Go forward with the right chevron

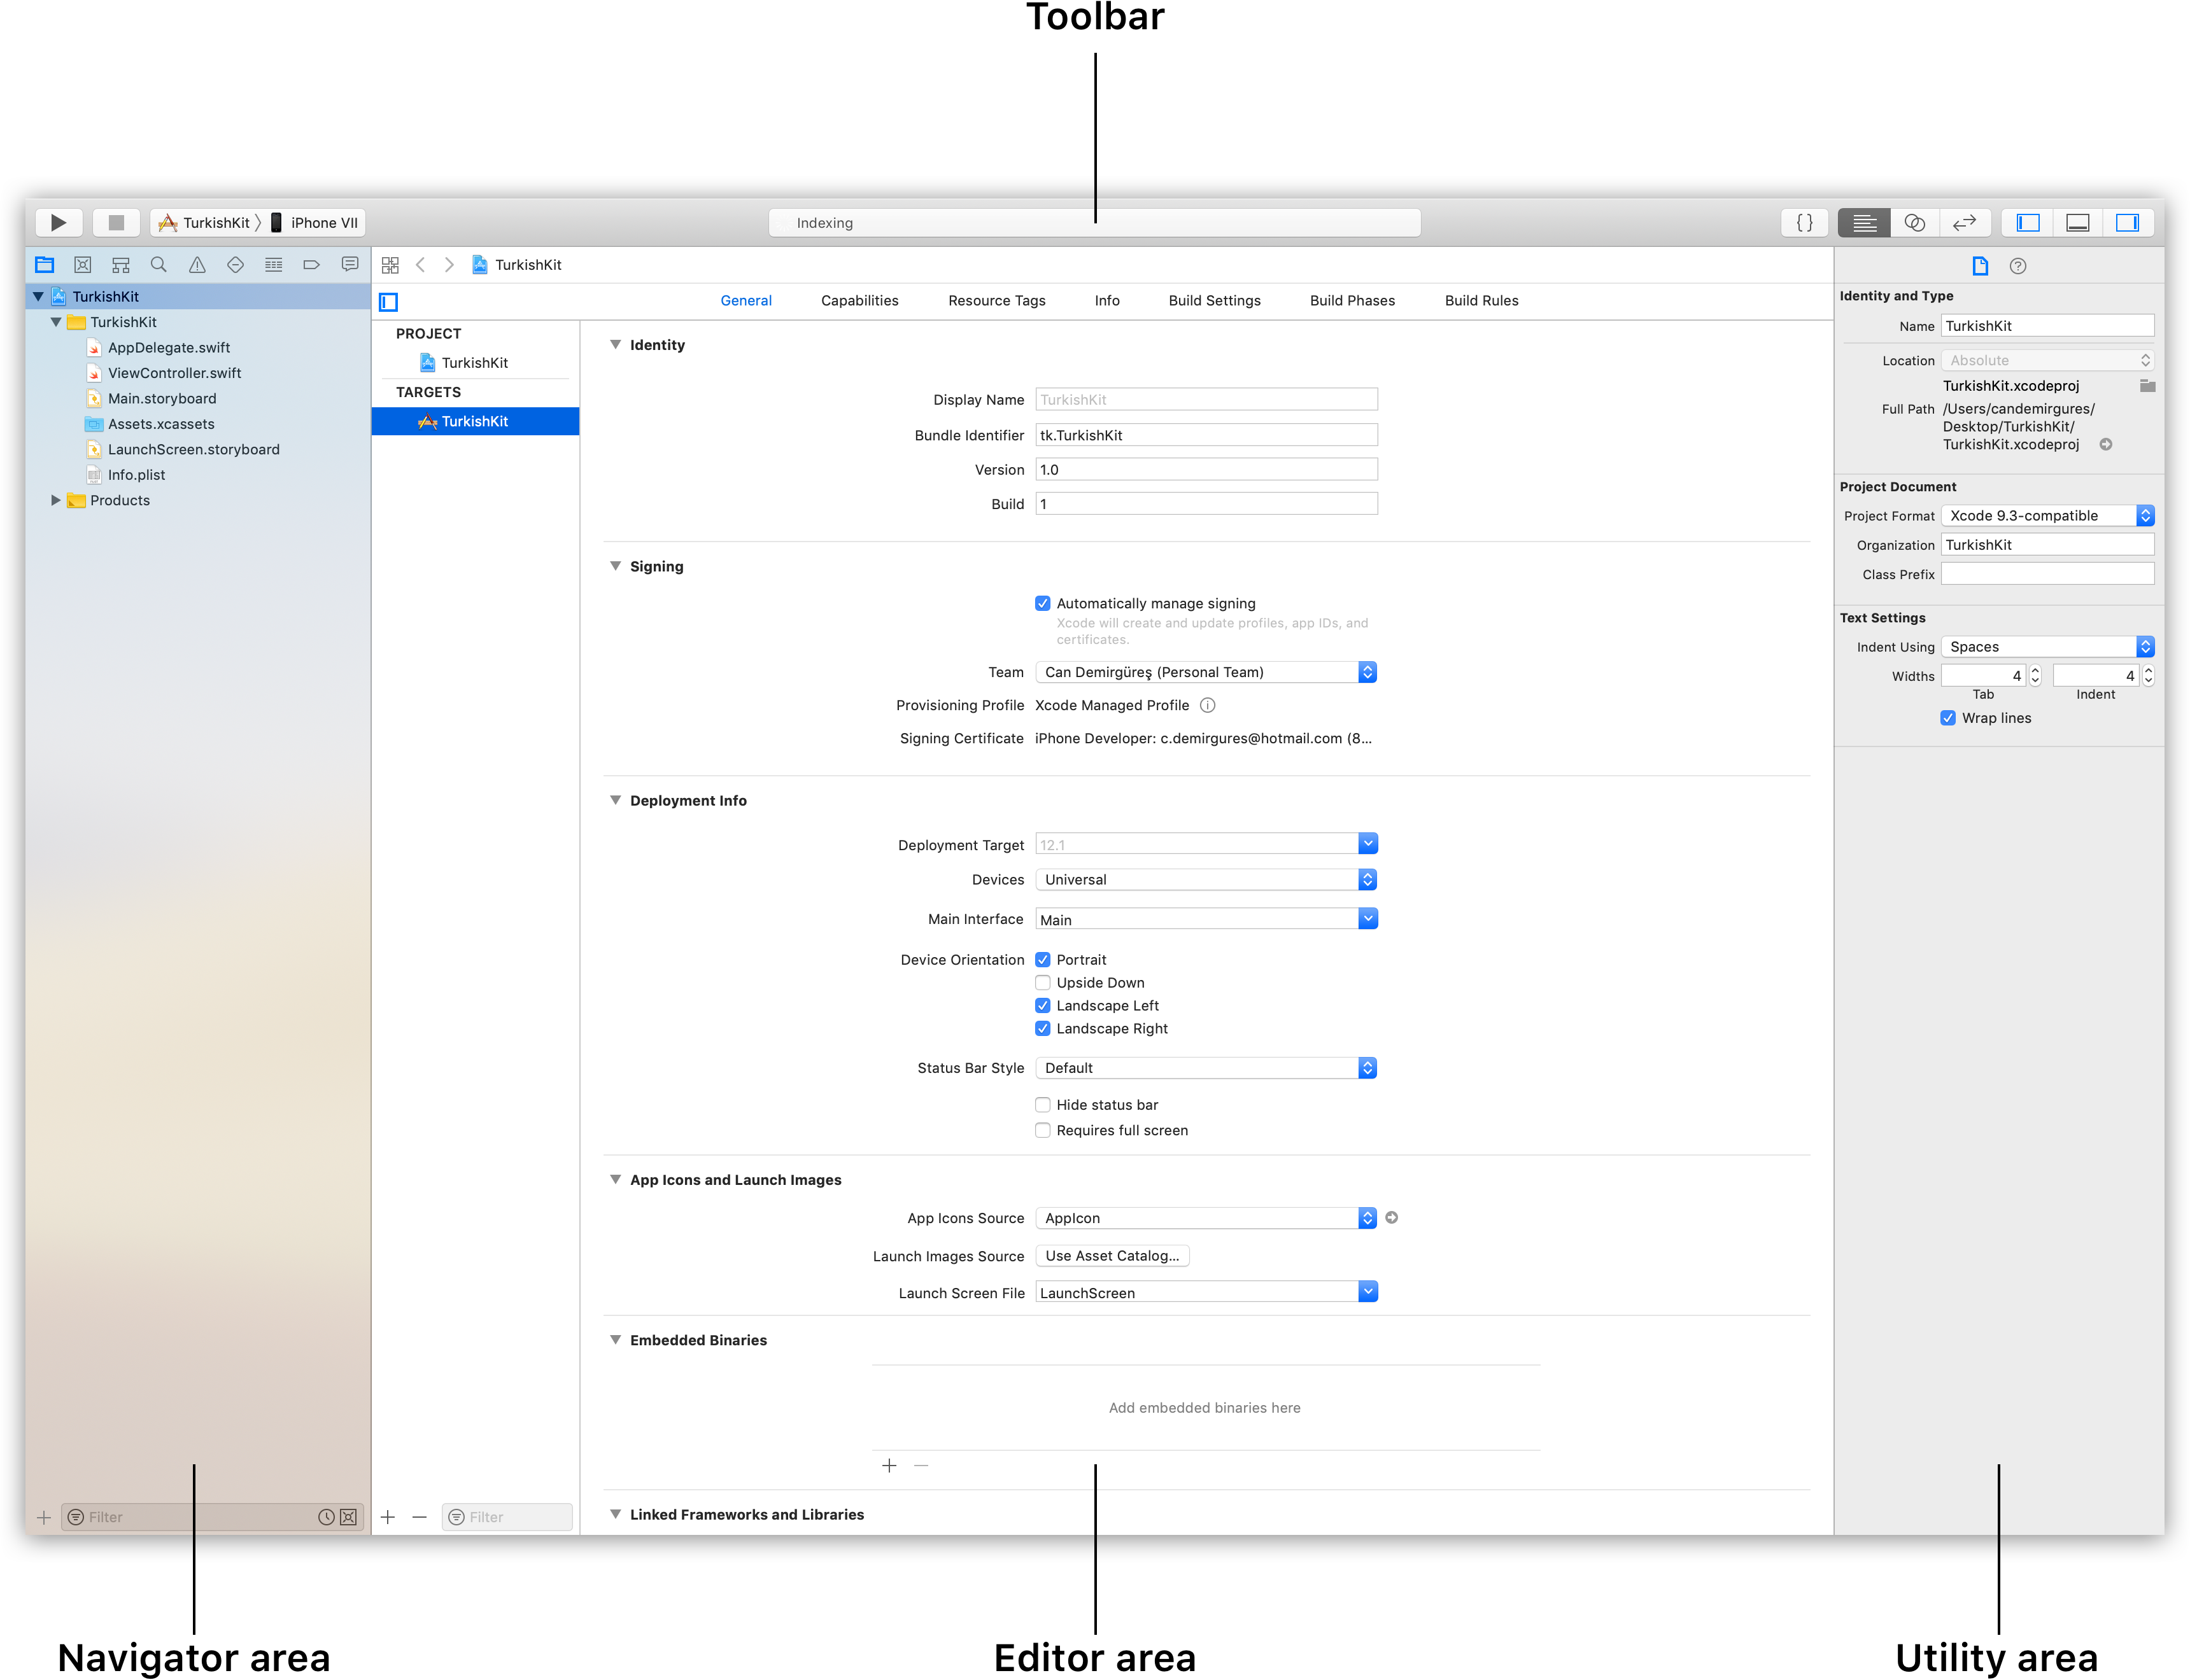(449, 265)
